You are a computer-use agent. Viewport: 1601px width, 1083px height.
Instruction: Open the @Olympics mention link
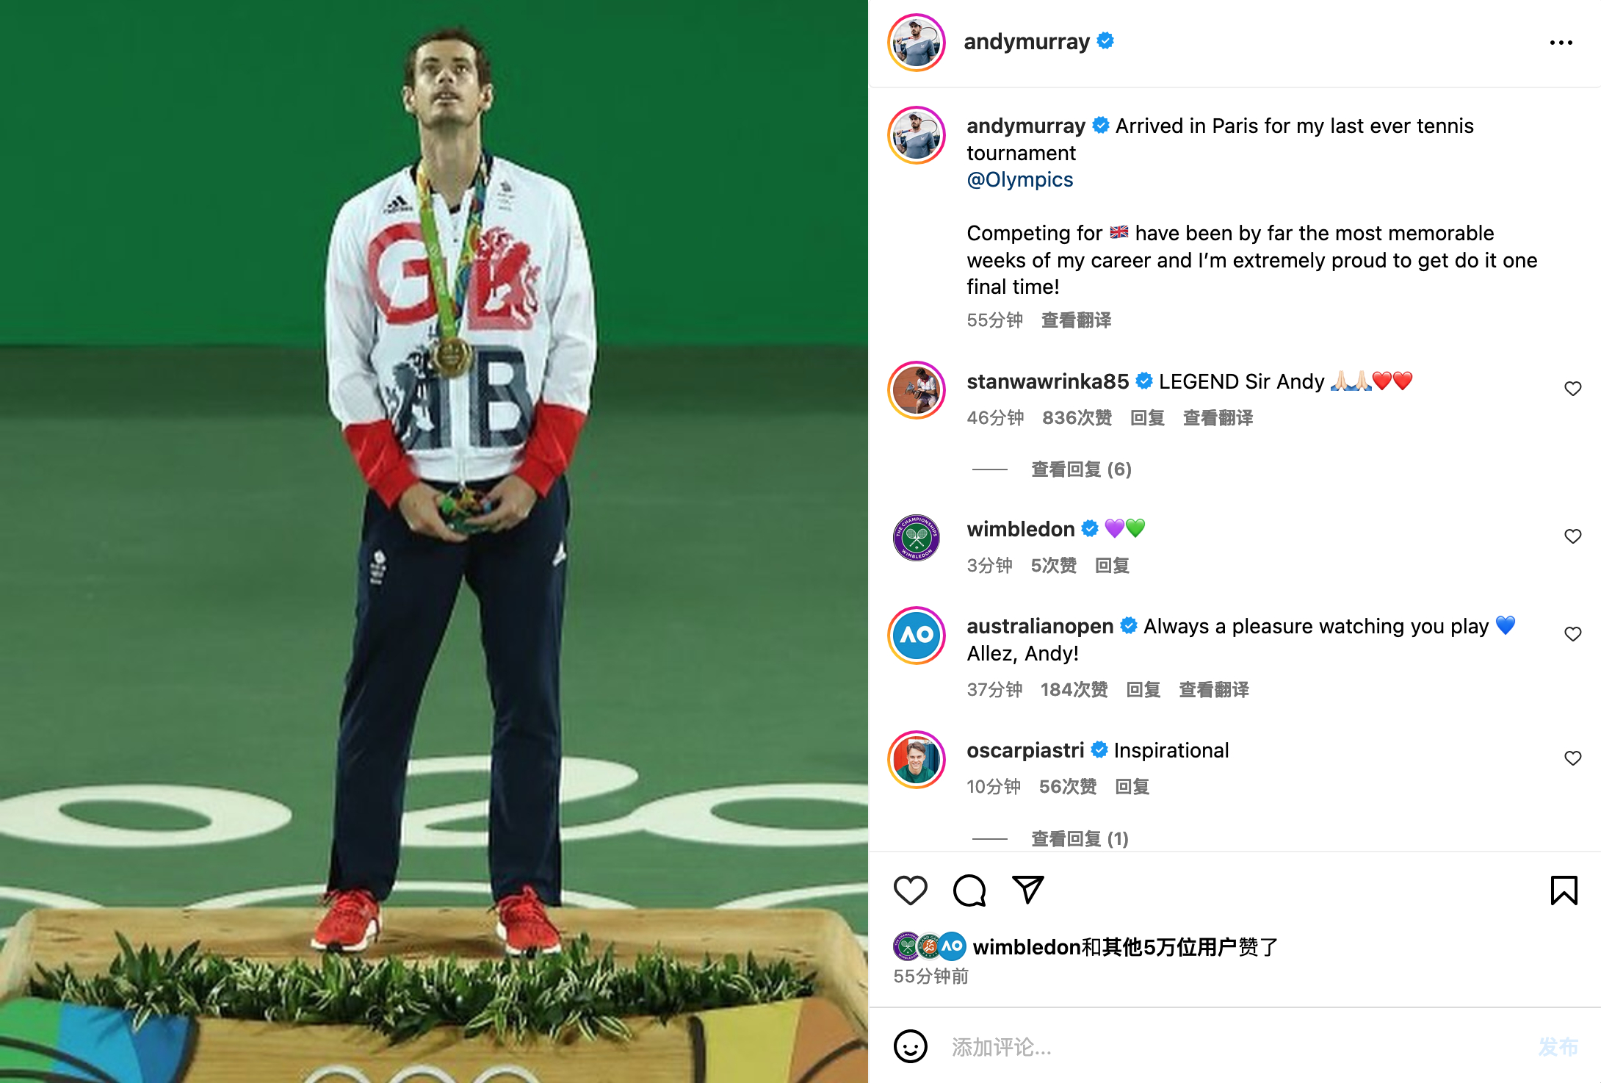pyautogui.click(x=1020, y=180)
